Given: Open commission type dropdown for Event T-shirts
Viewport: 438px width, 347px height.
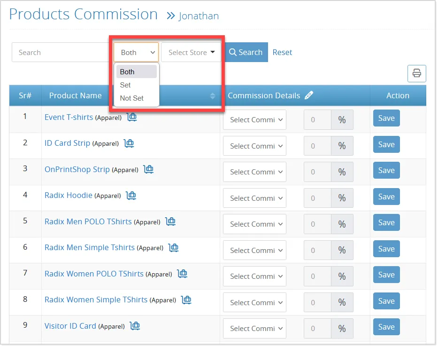Looking at the screenshot, I should coord(254,120).
